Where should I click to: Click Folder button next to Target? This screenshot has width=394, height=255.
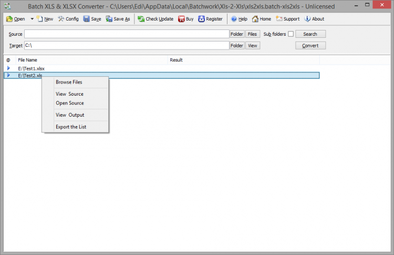(237, 46)
